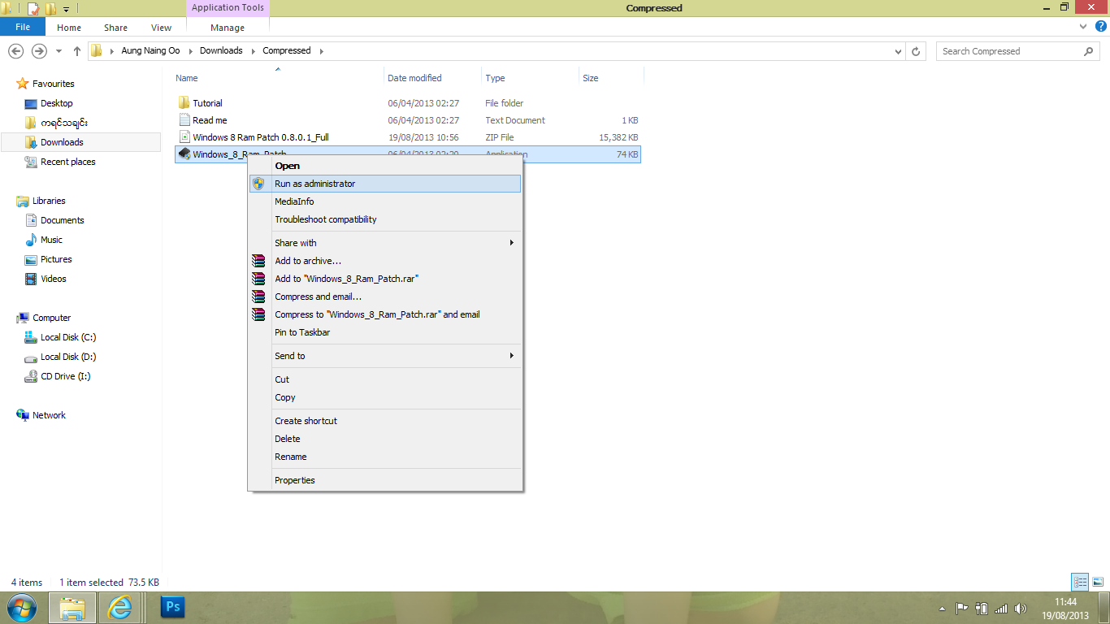The height and width of the screenshot is (624, 1110).
Task: Expand the Send to submenu arrow
Action: click(x=512, y=356)
